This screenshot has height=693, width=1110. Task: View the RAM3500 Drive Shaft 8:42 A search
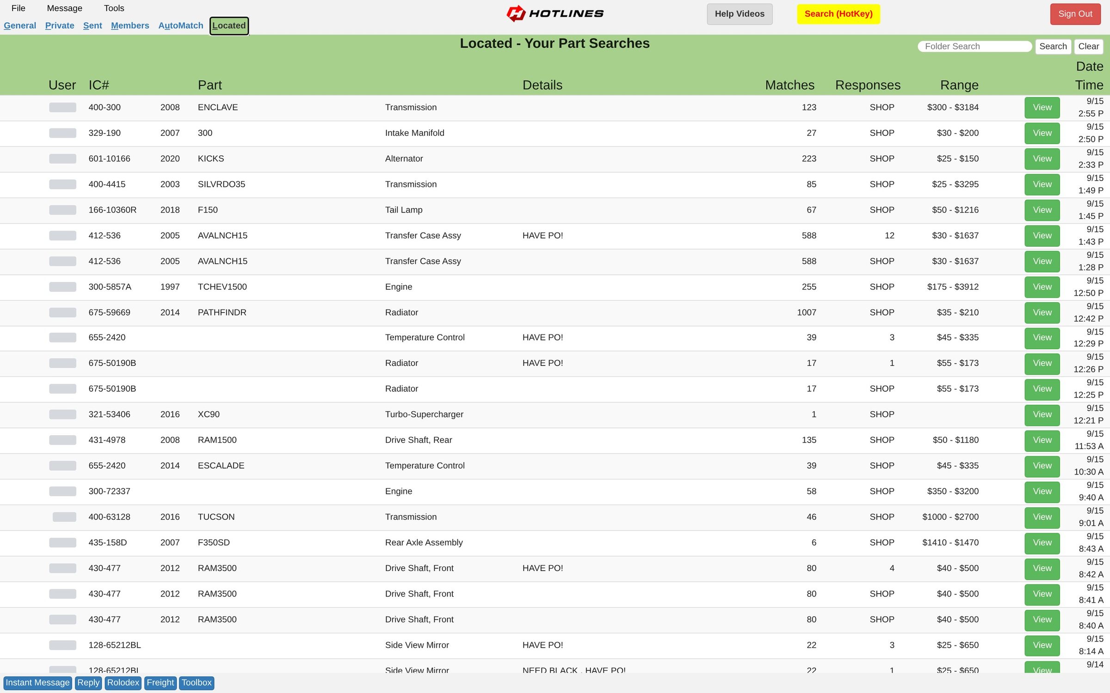[1042, 568]
